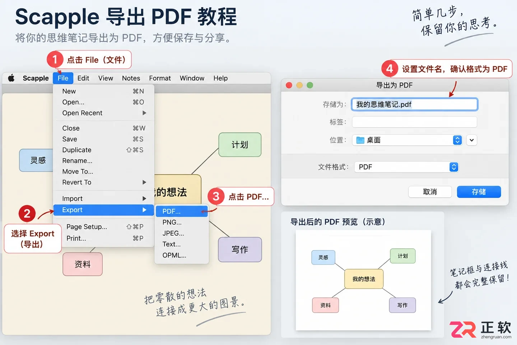Select OPML... in the Export submenu

[x=182, y=256]
